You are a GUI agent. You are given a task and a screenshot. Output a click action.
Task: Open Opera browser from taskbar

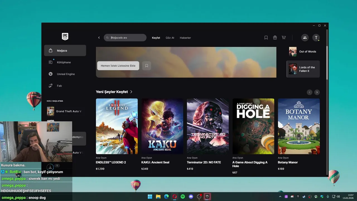pyautogui.click(x=175, y=197)
